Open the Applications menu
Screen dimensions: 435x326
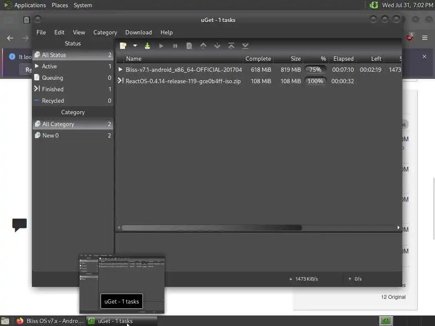pyautogui.click(x=30, y=5)
